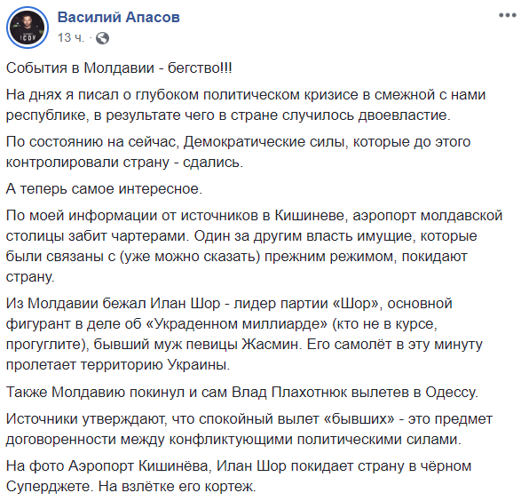Click the globe public privacy icon
Viewport: 521px width, 501px height.
pyautogui.click(x=102, y=38)
